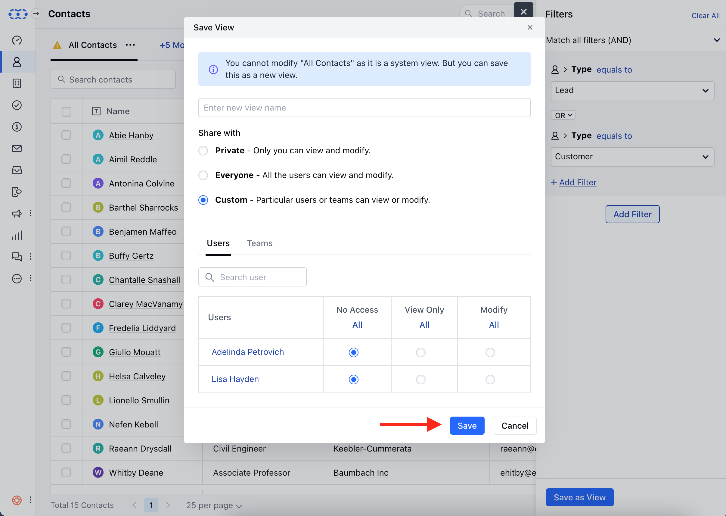
Task: Open the Customer type dropdown
Action: tap(632, 157)
